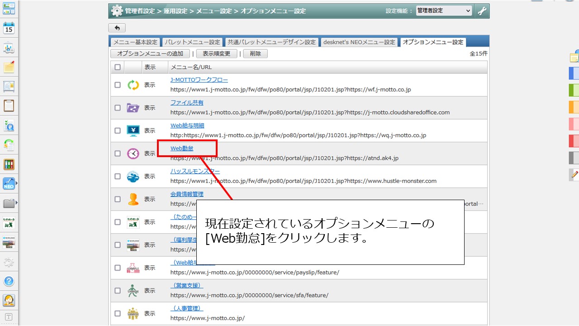This screenshot has width=579, height=326.
Task: Click the clipboard icon in the left sidebar
Action: [x=9, y=105]
